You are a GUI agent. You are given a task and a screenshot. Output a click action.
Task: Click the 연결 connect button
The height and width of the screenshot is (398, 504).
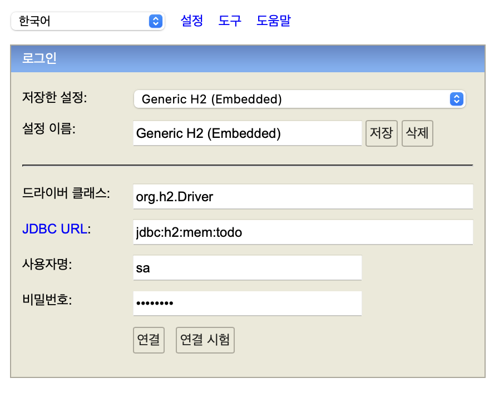(x=149, y=340)
